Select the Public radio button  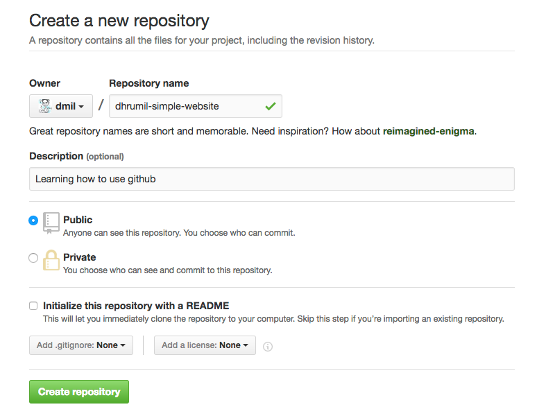point(33,220)
